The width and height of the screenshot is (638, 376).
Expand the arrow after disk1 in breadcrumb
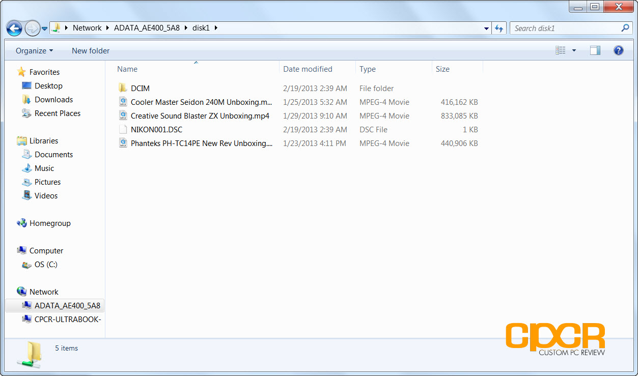point(216,28)
